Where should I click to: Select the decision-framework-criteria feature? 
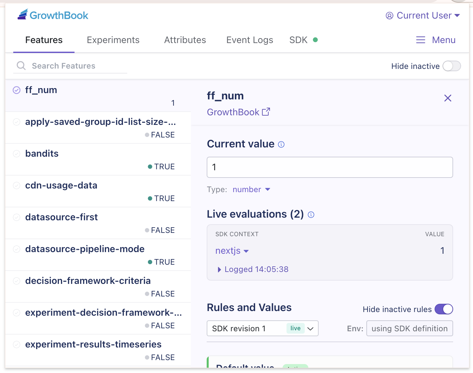click(98, 287)
